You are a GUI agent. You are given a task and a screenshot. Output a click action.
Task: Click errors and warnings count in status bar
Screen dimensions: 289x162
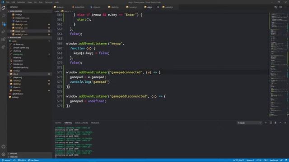coord(22,160)
